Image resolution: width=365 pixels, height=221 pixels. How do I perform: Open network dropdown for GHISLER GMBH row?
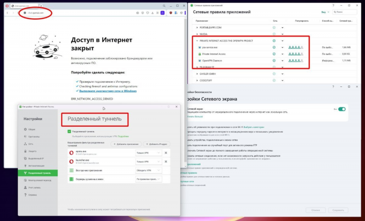point(282,74)
